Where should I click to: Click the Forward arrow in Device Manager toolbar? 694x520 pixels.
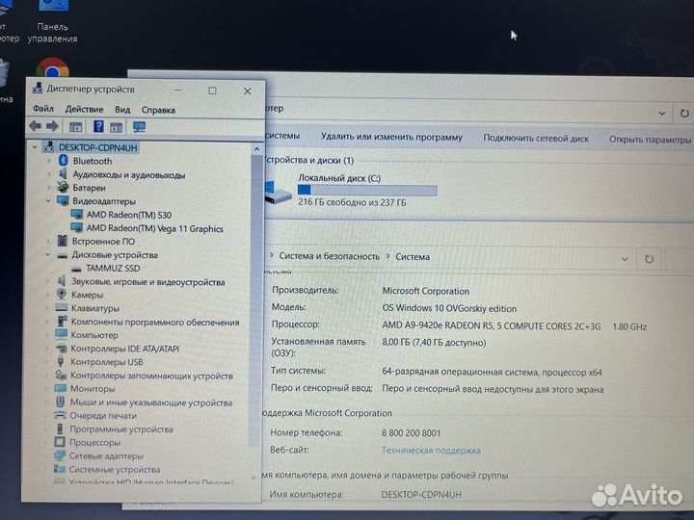(52, 126)
